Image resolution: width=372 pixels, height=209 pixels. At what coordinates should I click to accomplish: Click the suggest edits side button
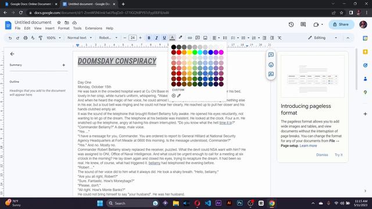tap(271, 74)
